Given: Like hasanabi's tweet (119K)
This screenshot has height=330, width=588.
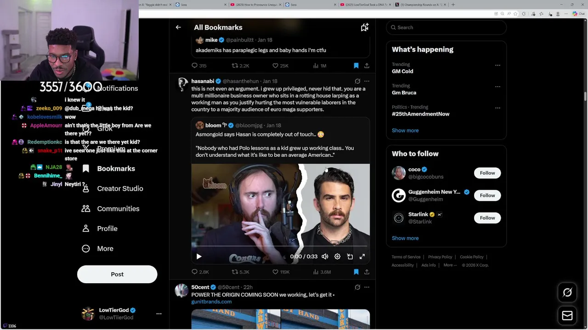Looking at the screenshot, I should click(x=281, y=272).
